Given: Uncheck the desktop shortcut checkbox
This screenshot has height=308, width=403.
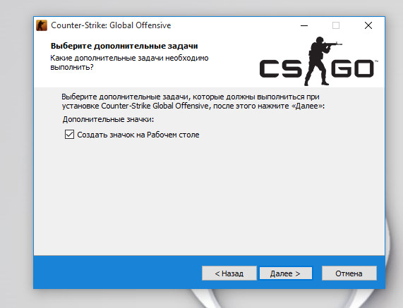Looking at the screenshot, I should point(69,134).
